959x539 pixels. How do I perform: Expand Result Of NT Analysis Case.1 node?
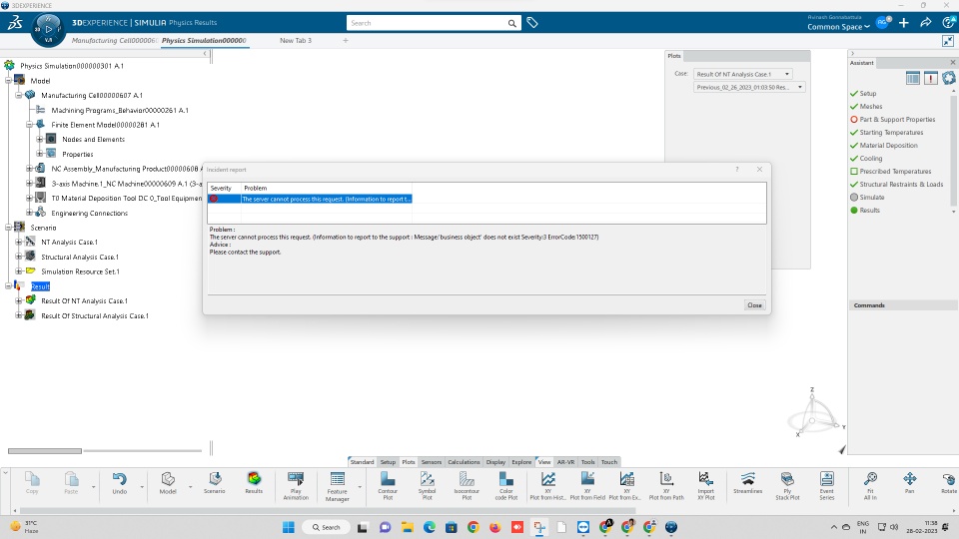tap(19, 300)
